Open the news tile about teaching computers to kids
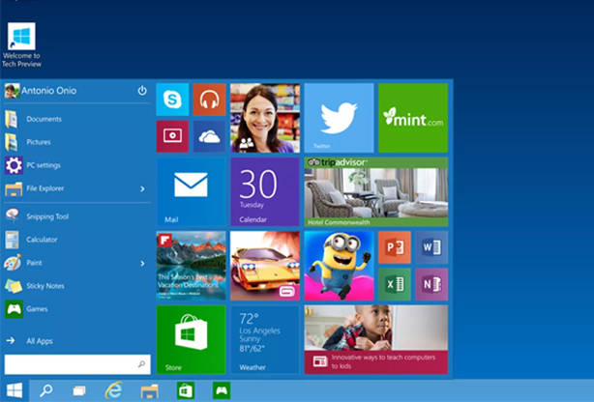The image size is (594, 402). click(376, 339)
